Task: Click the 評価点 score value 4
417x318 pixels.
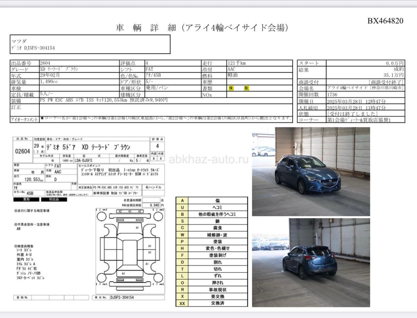Action: [x=147, y=63]
